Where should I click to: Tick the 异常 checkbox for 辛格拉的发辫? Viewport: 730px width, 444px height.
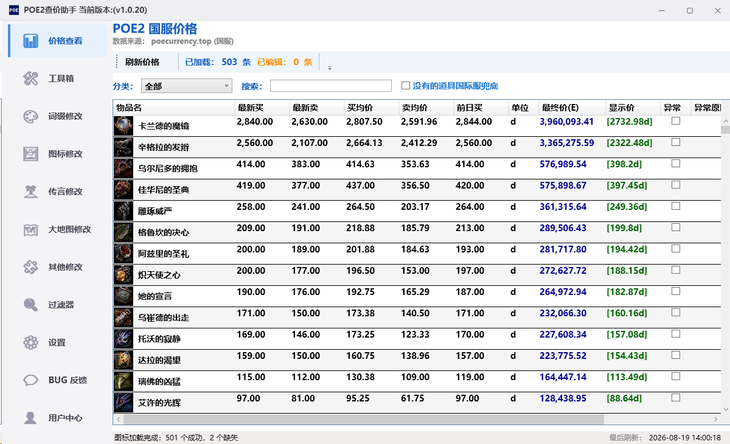[x=676, y=142]
